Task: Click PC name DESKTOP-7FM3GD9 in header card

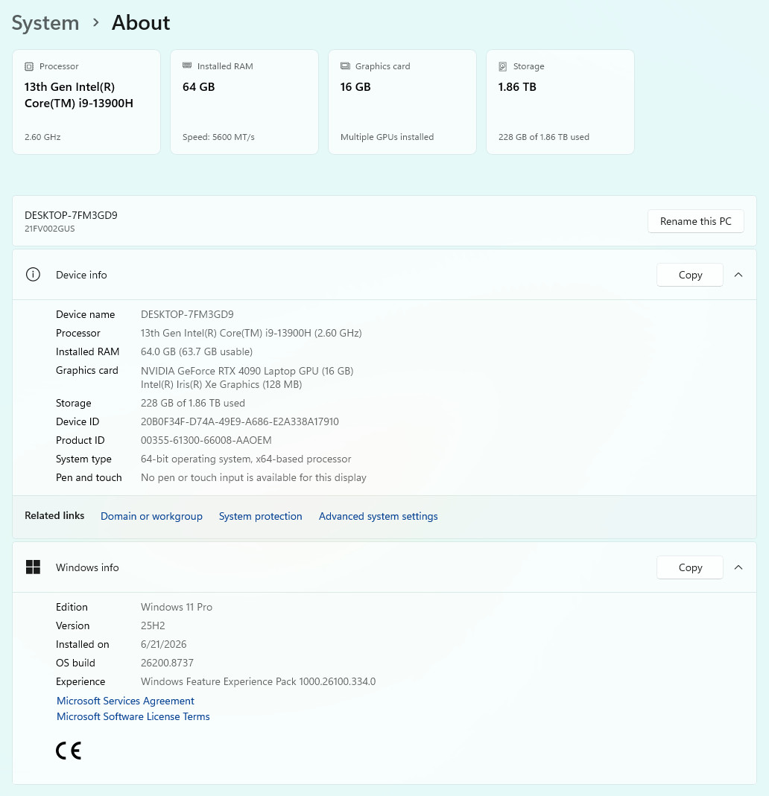Action: coord(71,215)
